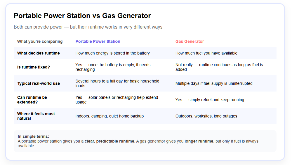Click the red 'Gas Generator' column header
The width and height of the screenshot is (292, 165).
click(190, 41)
